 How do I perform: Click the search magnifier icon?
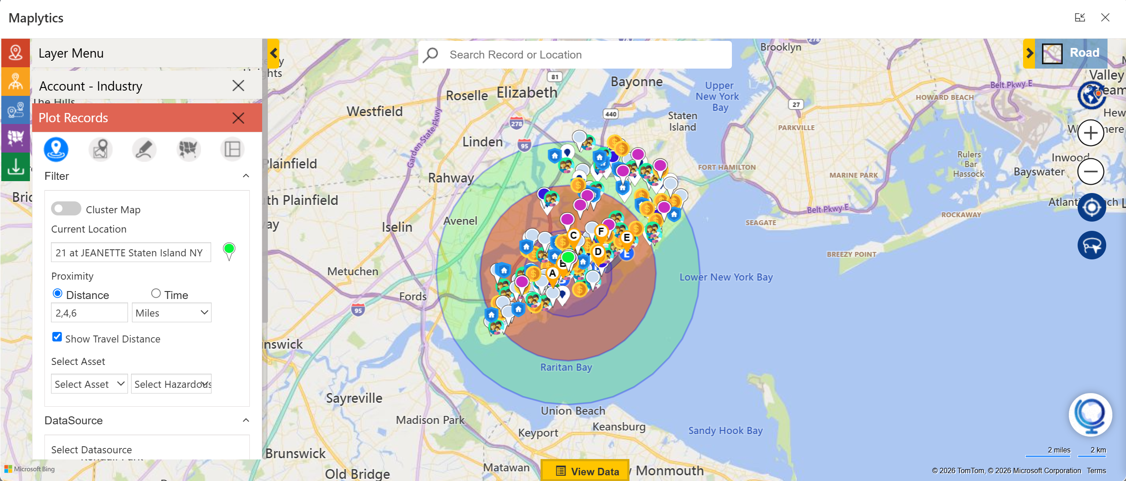click(431, 55)
